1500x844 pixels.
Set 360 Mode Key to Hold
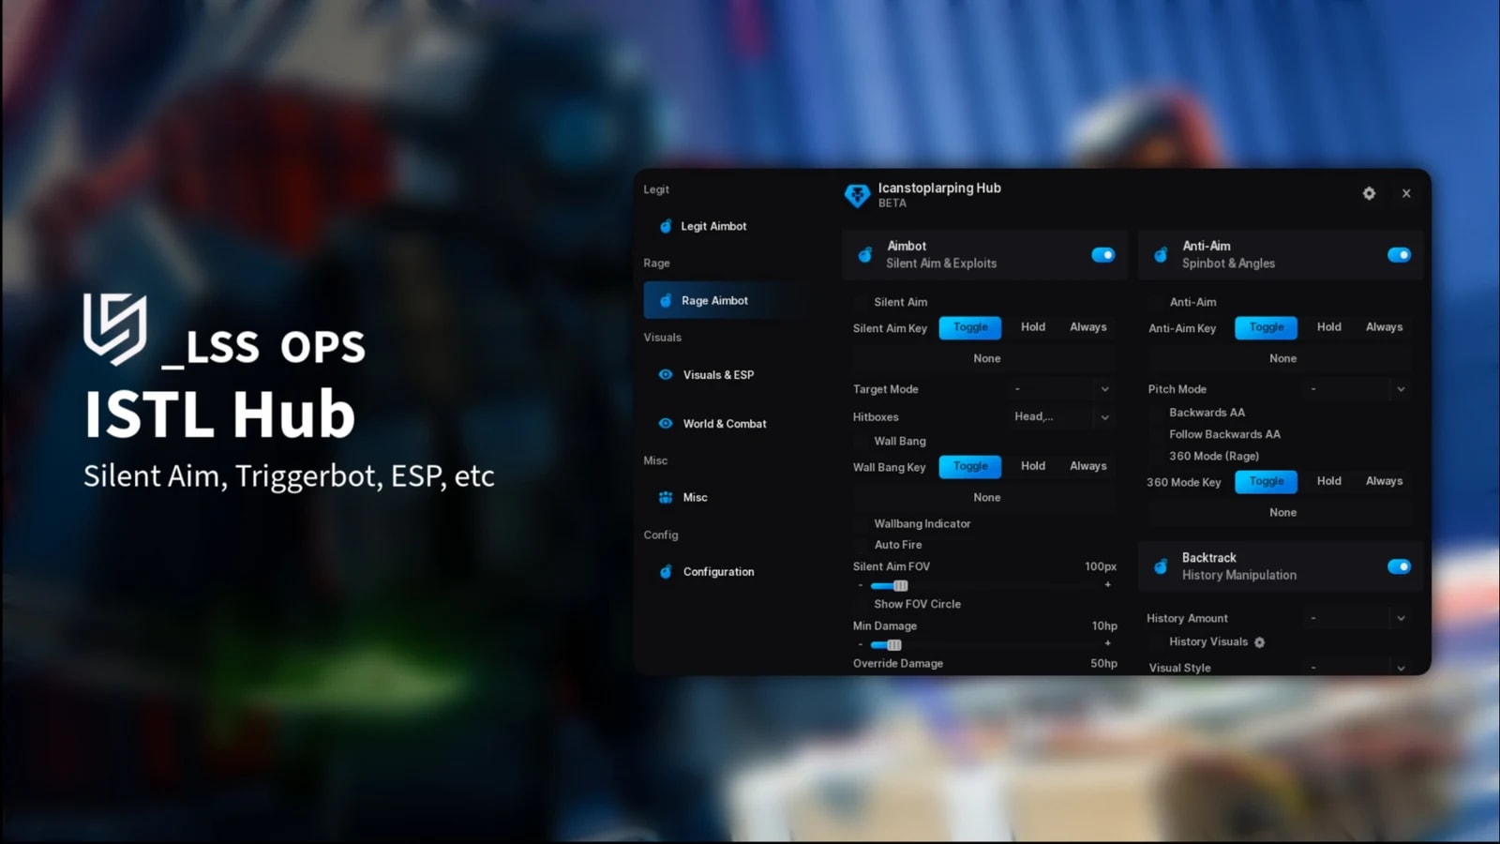pos(1329,481)
